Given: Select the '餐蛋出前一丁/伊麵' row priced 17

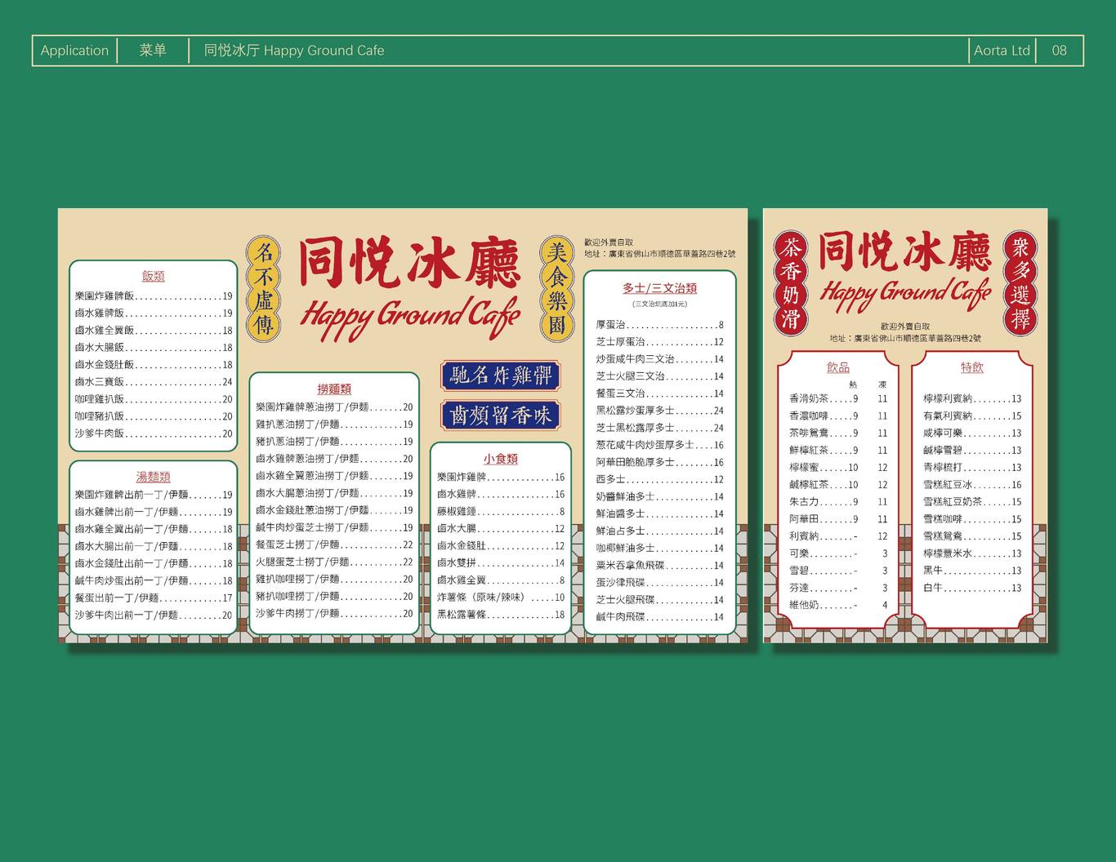Looking at the screenshot, I should point(154,598).
